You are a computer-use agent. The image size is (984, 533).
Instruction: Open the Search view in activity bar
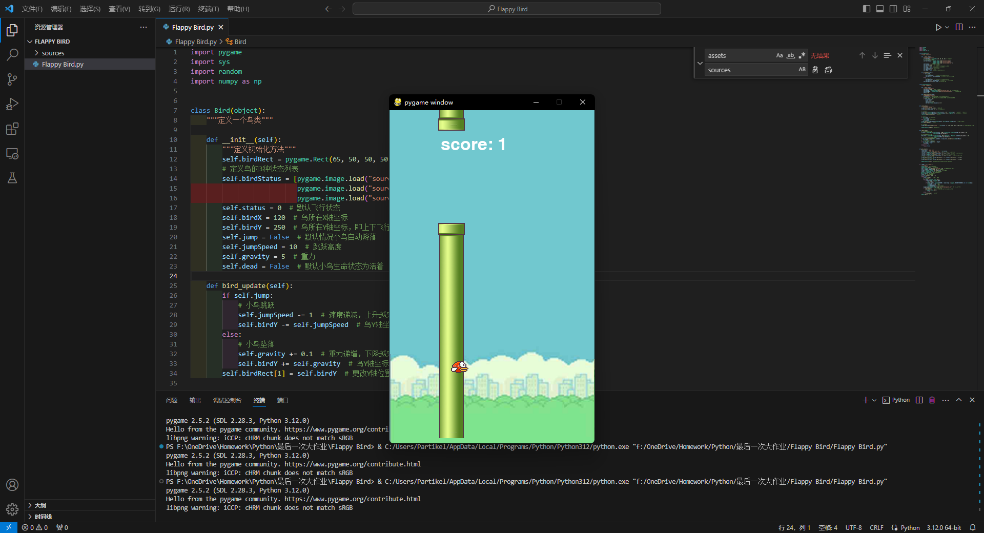click(12, 54)
